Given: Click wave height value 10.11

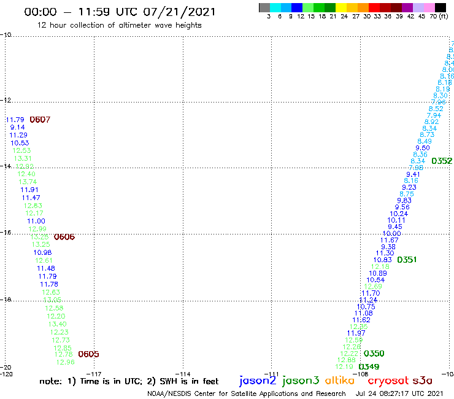Looking at the screenshot, I should click(x=396, y=220).
